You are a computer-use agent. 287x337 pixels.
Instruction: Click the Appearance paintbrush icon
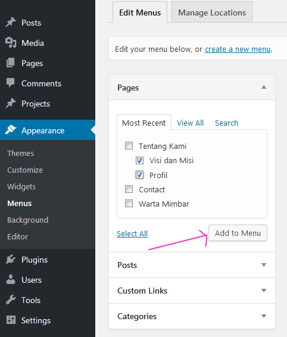pyautogui.click(x=11, y=130)
